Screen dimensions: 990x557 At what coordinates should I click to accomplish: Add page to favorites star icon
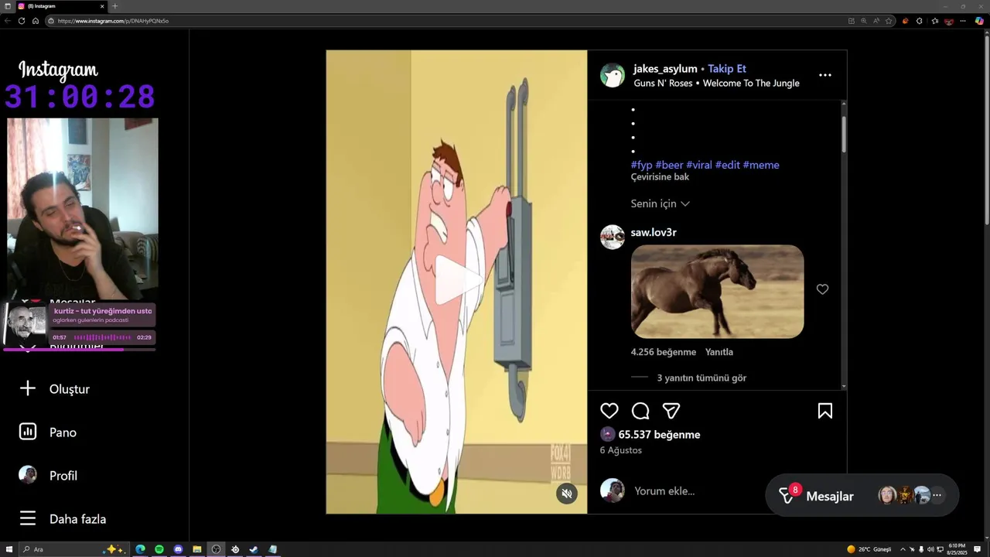pos(889,21)
